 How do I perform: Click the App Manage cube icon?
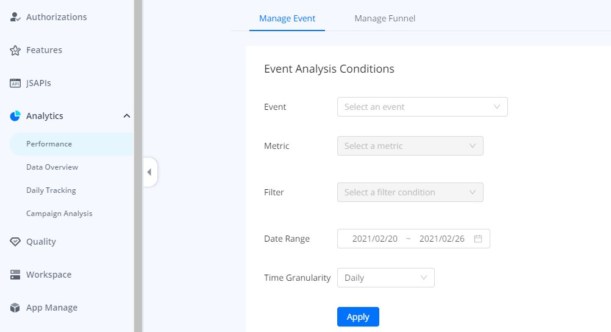[15, 308]
